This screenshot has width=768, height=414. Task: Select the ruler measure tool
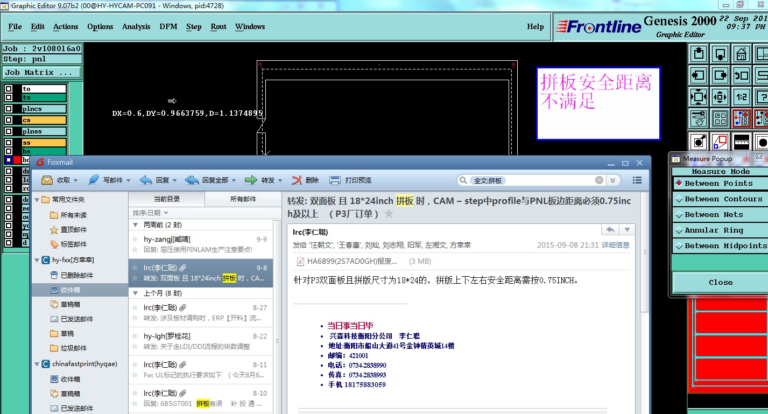(741, 142)
